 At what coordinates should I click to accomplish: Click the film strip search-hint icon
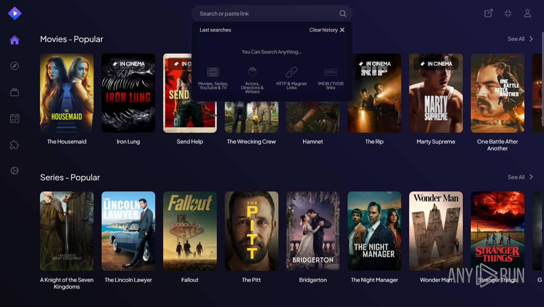[x=213, y=72]
